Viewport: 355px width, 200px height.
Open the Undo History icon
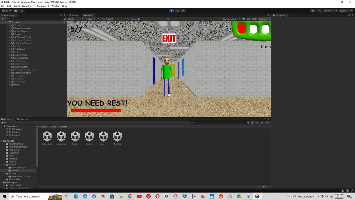pyautogui.click(x=313, y=11)
